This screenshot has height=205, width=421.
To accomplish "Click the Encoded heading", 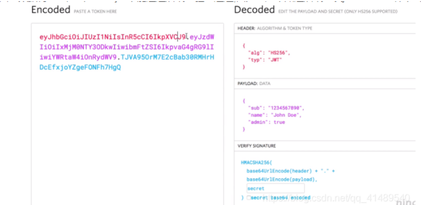I will coord(51,10).
